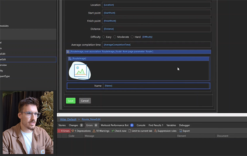This screenshot has width=247, height=156.
Task: Open Suppression rules
Action: point(165,131)
